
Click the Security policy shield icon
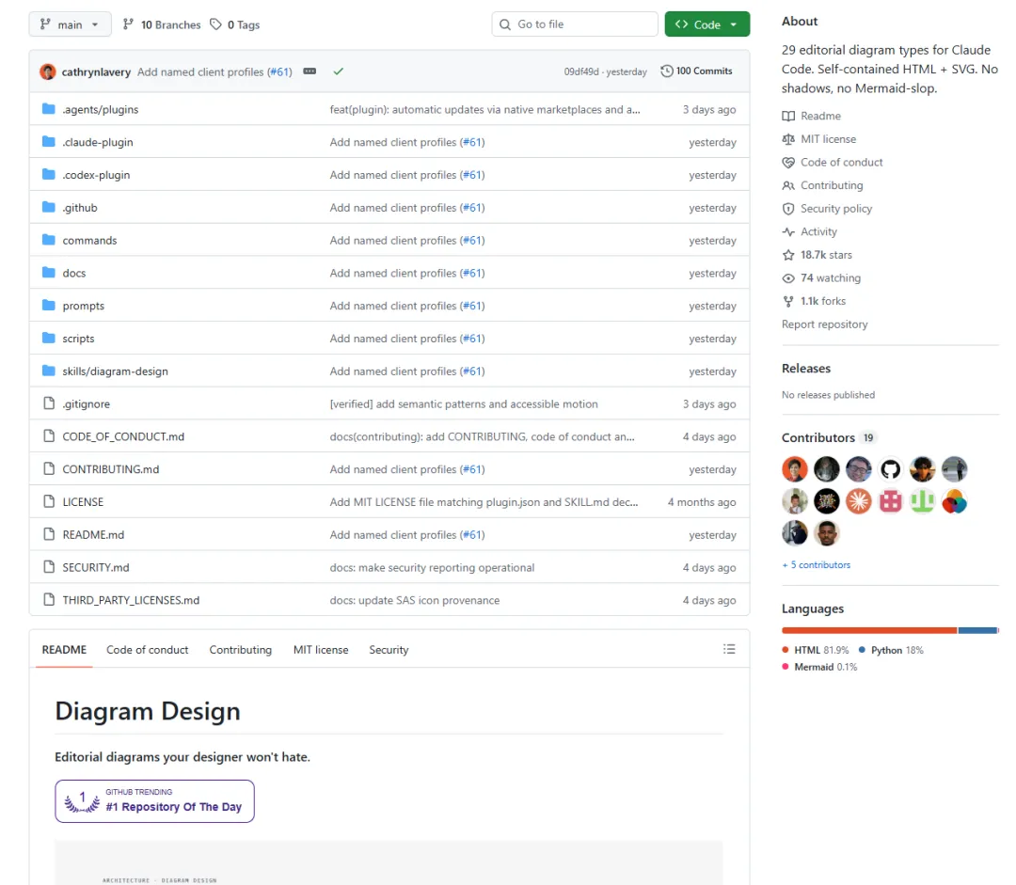pos(788,209)
